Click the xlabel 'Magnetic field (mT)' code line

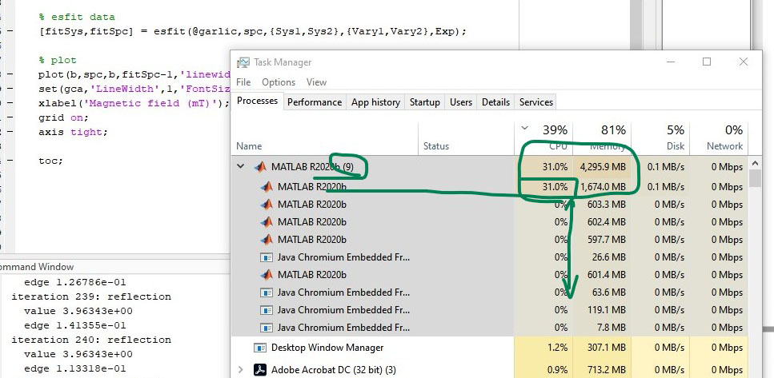pos(134,104)
